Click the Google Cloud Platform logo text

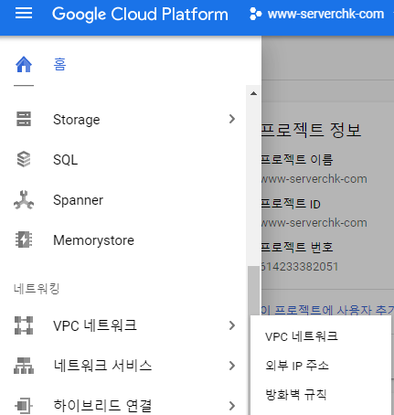click(140, 14)
